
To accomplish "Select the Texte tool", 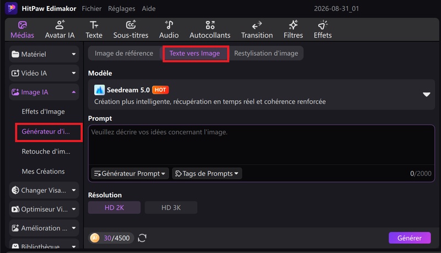I will 94,30.
